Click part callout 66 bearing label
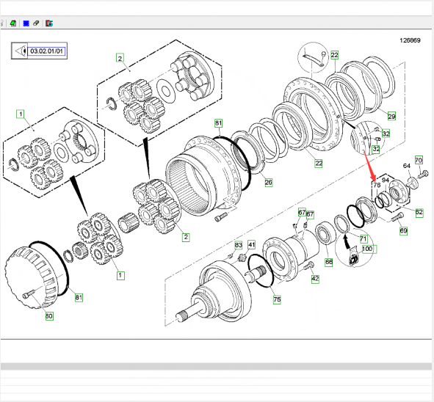 click(328, 262)
